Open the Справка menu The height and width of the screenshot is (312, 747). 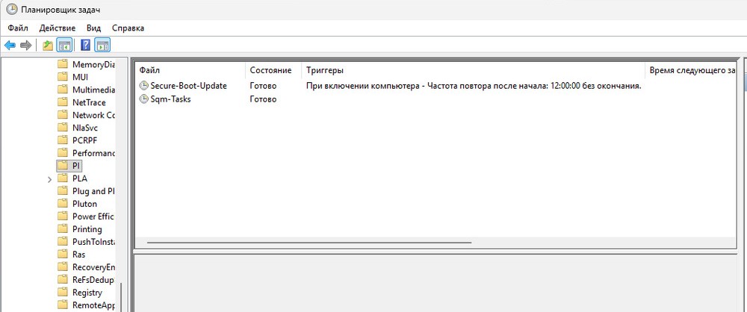(128, 28)
